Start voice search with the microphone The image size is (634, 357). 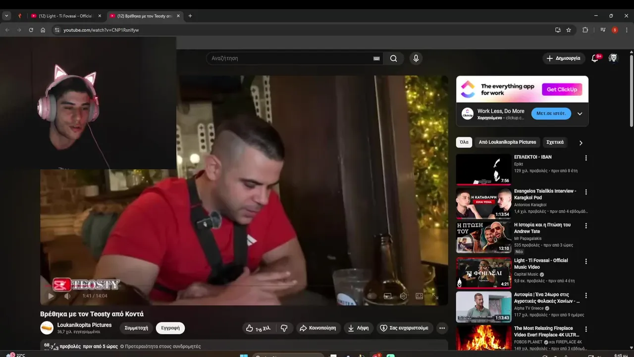pos(416,59)
